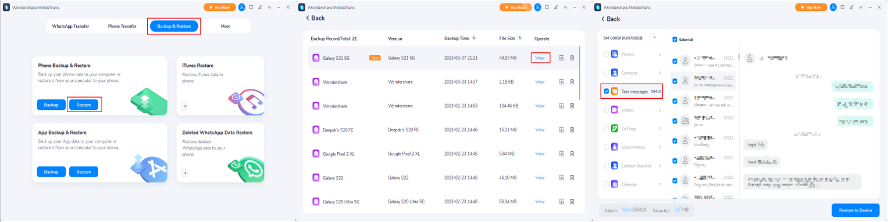
Task: Click Buy Now in the left window
Action: [220, 8]
